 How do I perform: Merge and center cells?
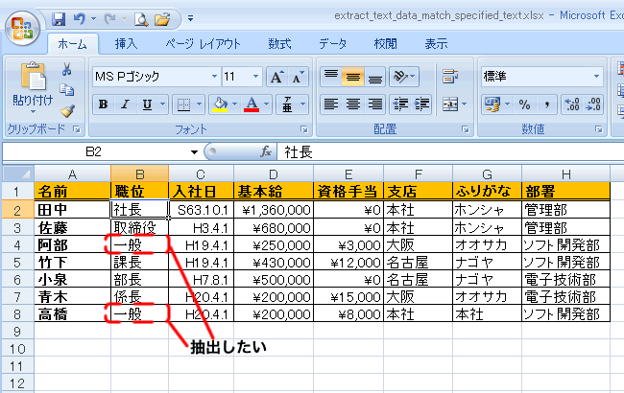coord(450,104)
